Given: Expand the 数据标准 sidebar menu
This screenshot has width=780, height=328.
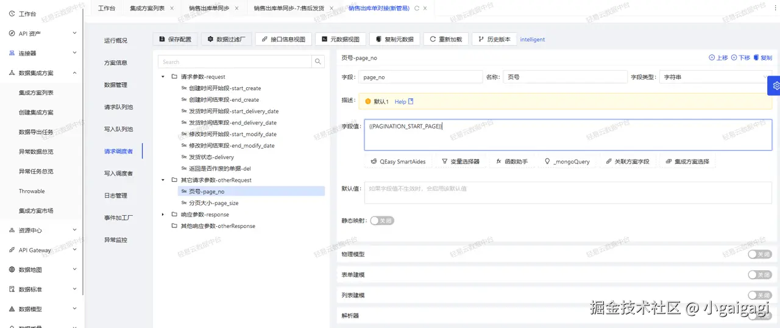Looking at the screenshot, I should [42, 289].
